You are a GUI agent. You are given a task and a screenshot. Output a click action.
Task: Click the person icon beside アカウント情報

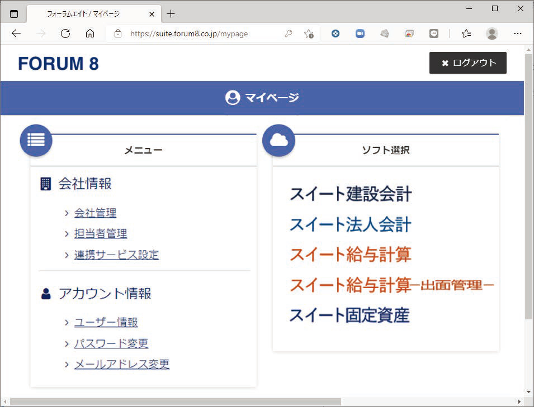pyautogui.click(x=46, y=294)
